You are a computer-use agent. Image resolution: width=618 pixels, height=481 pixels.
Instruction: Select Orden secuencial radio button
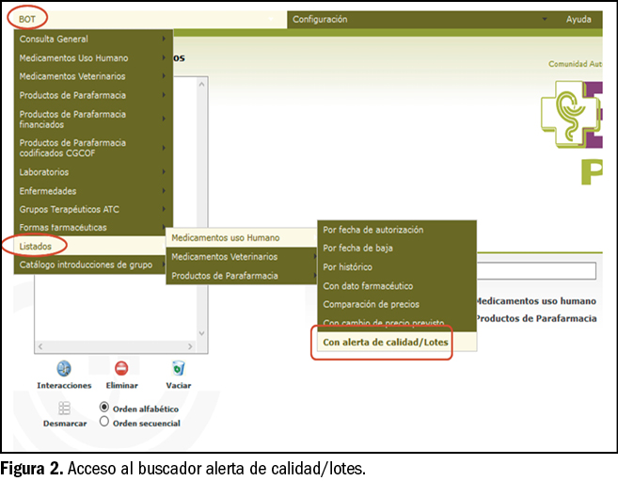104,423
